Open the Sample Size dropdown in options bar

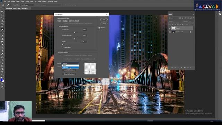point(27,5)
